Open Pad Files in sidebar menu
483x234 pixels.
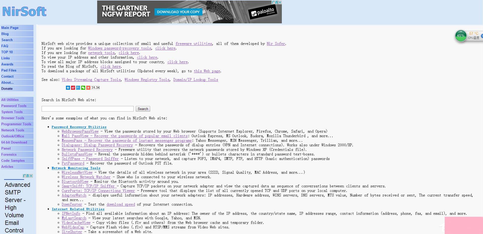click(17, 70)
